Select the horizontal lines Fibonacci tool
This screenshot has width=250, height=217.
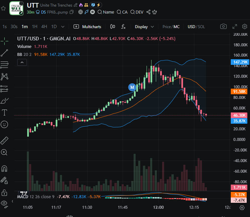(x=4, y=65)
